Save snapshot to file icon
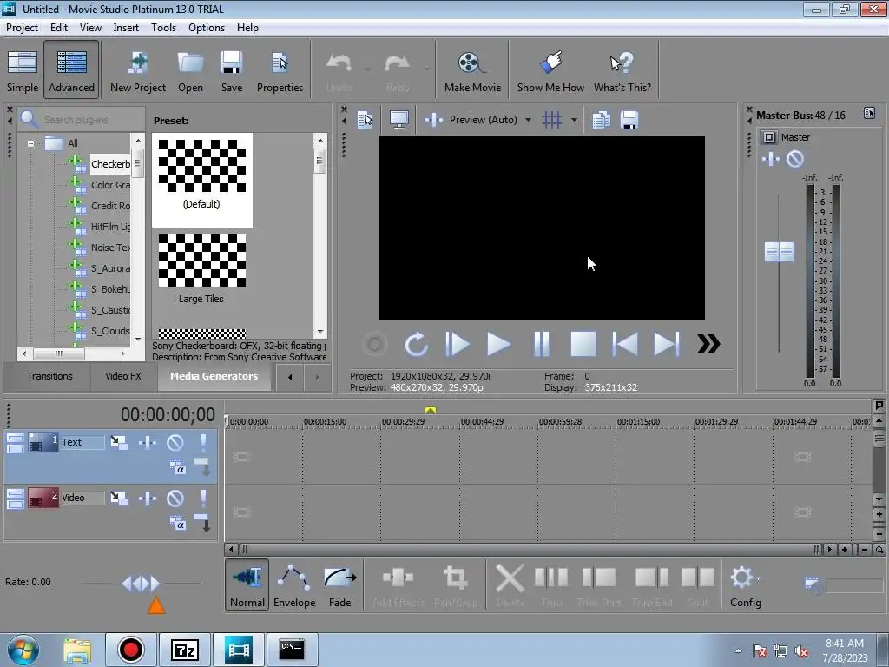Screen dimensions: 889x667 coord(629,120)
